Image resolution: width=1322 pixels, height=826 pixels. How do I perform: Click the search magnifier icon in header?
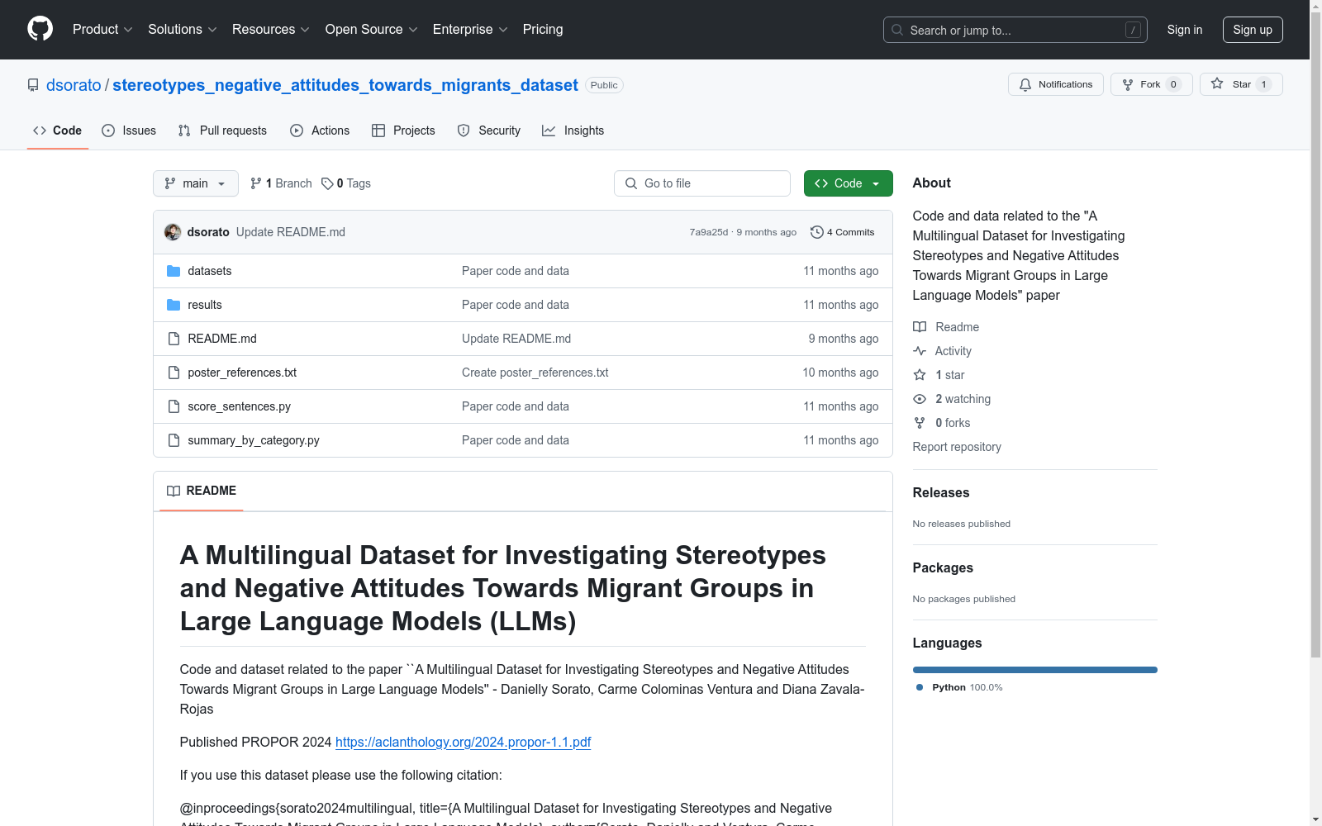897,30
